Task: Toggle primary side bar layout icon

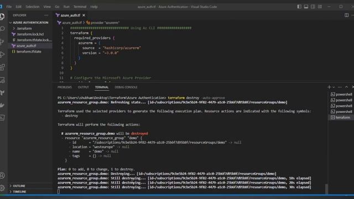Action: [299, 7]
